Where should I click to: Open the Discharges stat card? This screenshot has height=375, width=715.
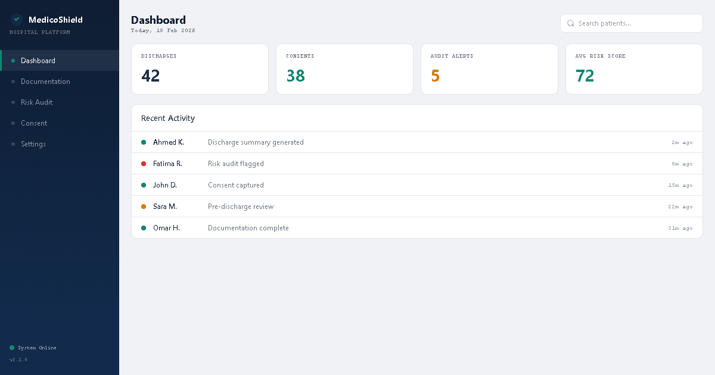(200, 69)
